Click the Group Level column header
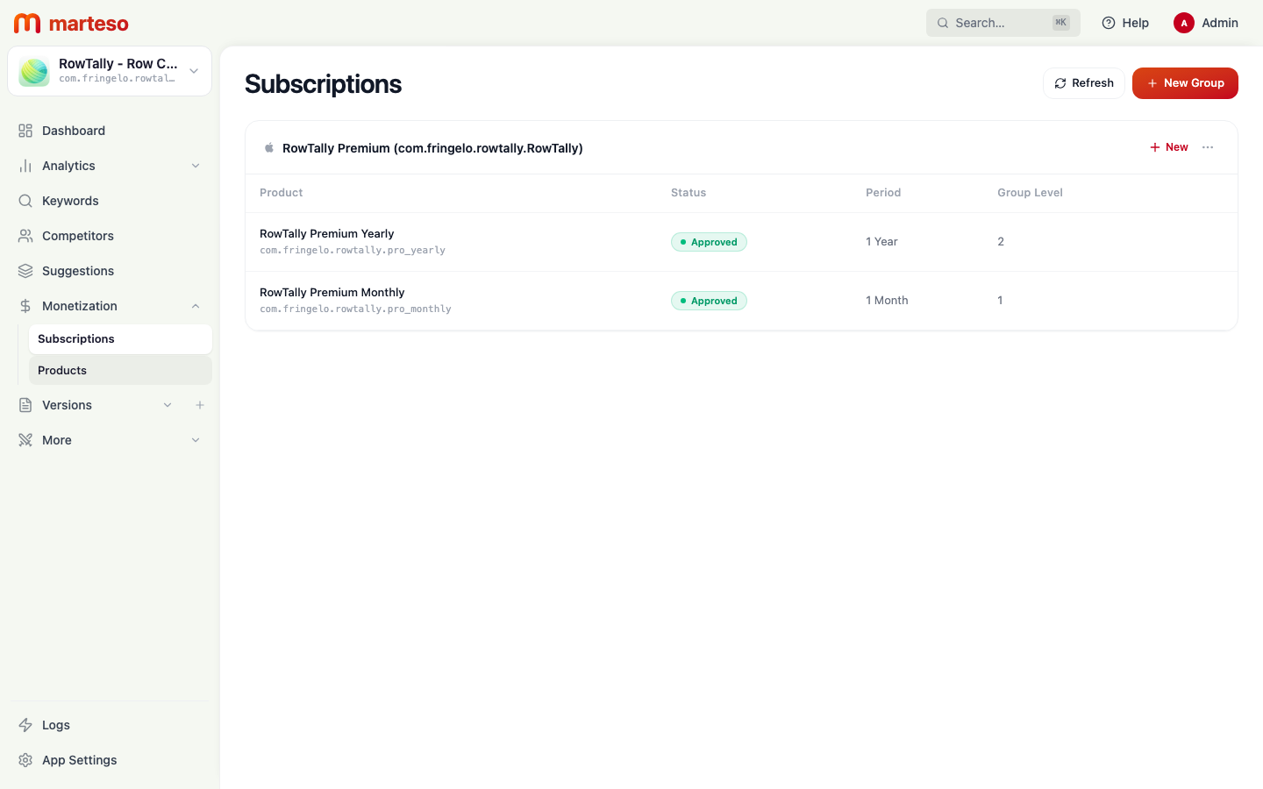Viewport: 1263px width, 789px height. 1030,193
